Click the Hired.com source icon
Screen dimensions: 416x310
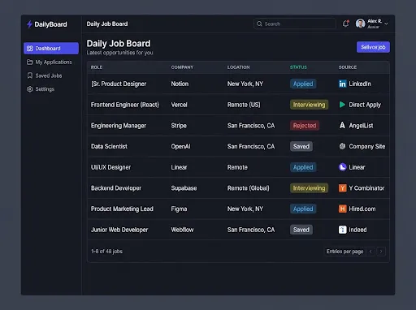[x=342, y=209]
